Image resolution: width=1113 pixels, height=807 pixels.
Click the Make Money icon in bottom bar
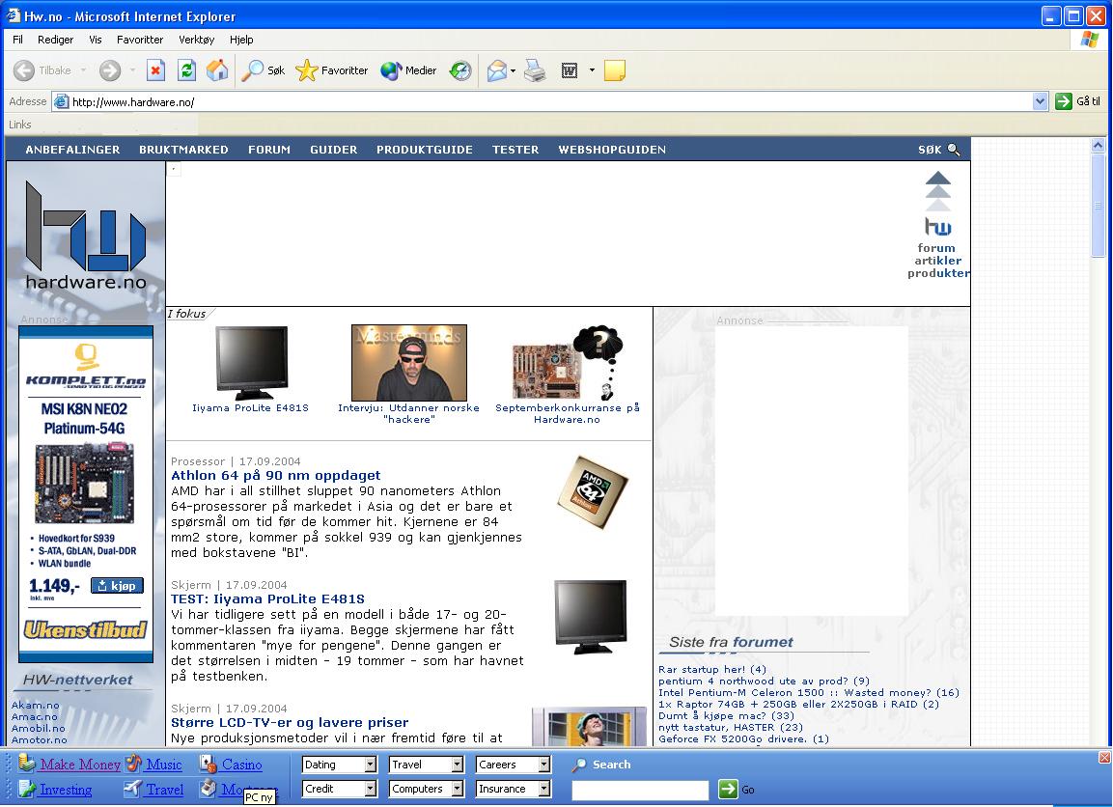click(x=27, y=764)
